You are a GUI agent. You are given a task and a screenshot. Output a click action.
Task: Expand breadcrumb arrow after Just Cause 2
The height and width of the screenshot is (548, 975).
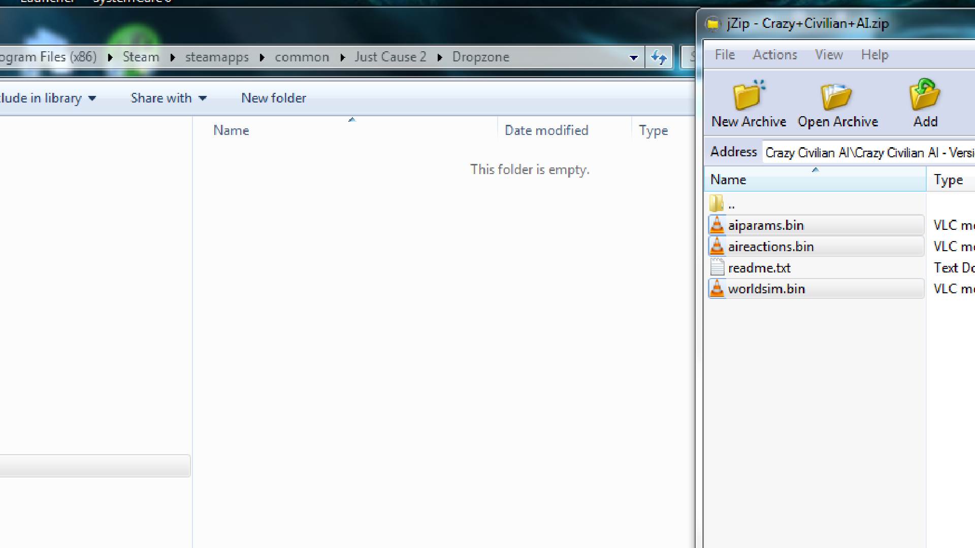(440, 57)
